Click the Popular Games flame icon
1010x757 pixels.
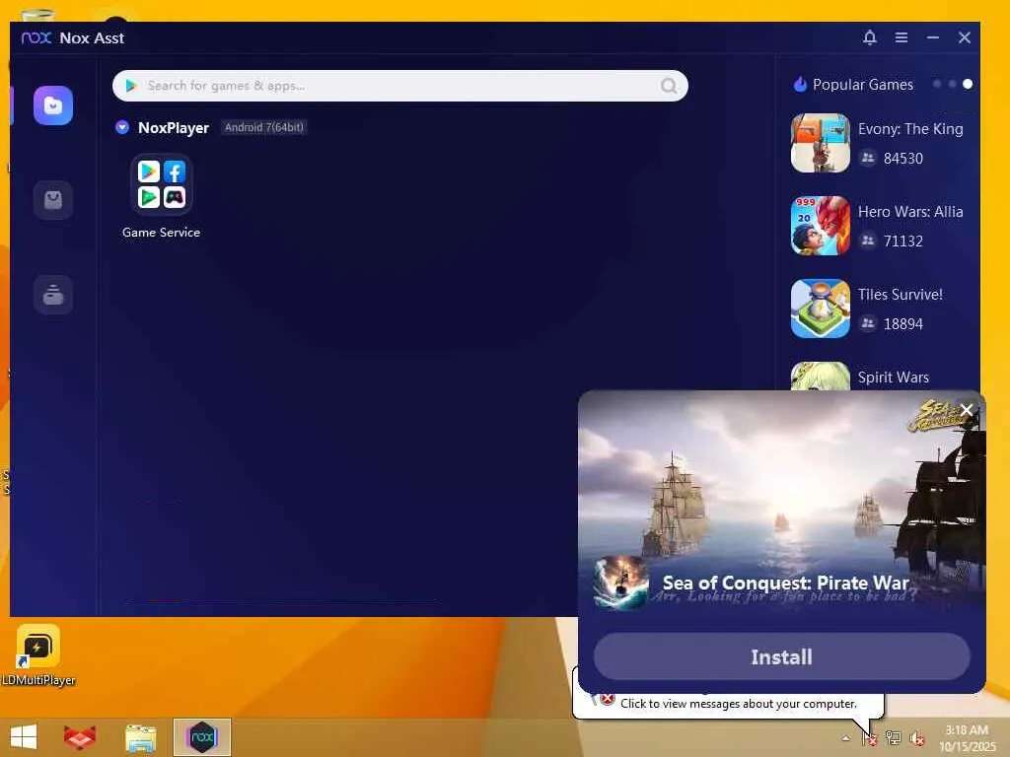pos(800,85)
